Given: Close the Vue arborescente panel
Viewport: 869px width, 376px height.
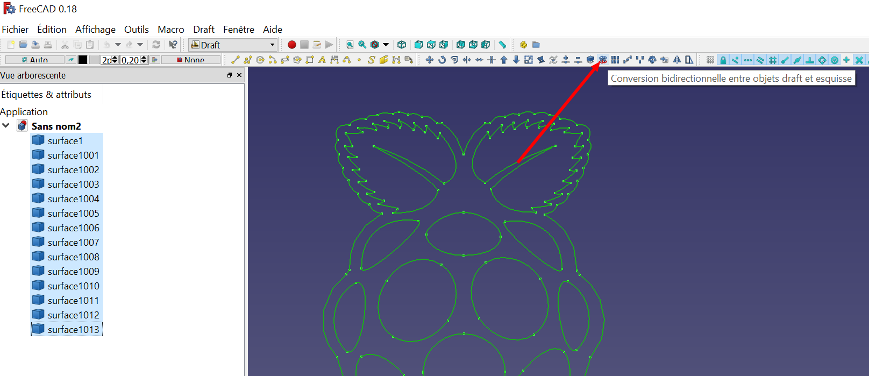Looking at the screenshot, I should pyautogui.click(x=239, y=75).
